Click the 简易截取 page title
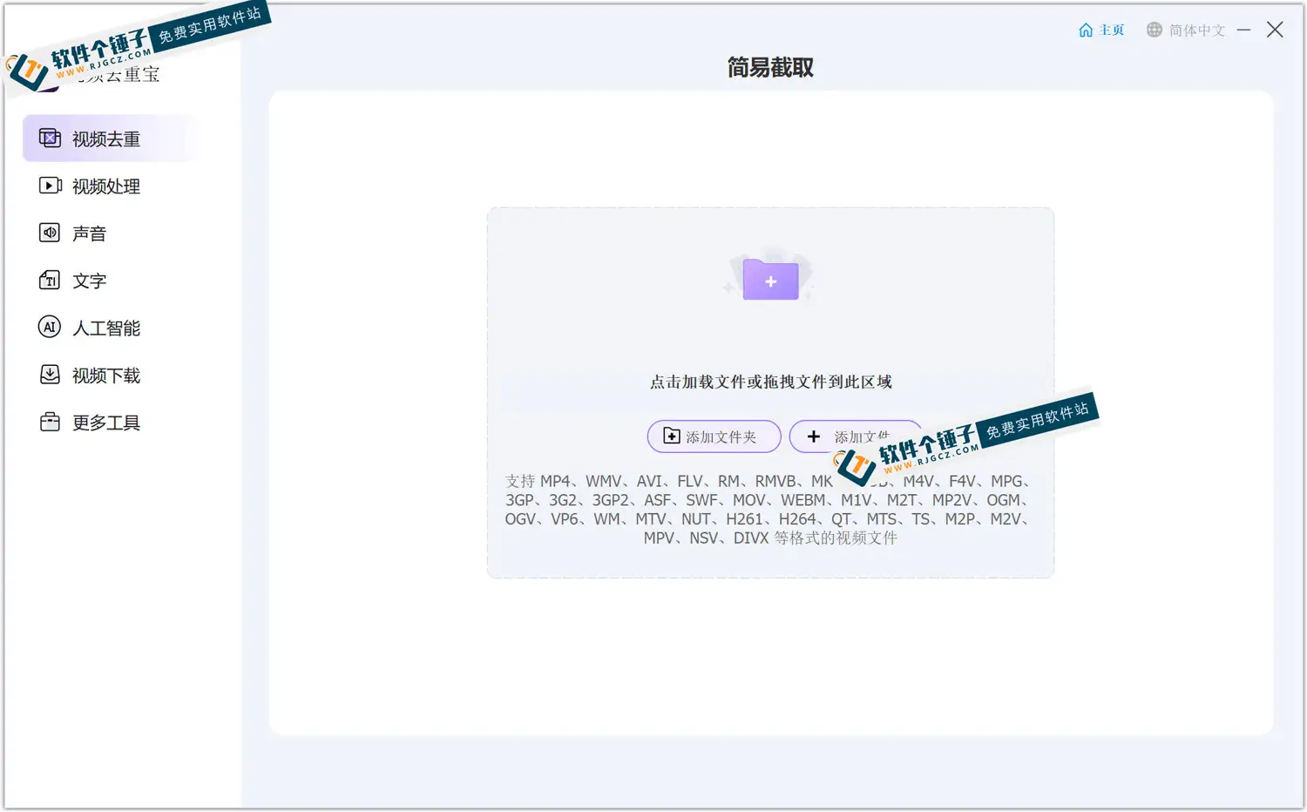1307x812 pixels. [769, 67]
